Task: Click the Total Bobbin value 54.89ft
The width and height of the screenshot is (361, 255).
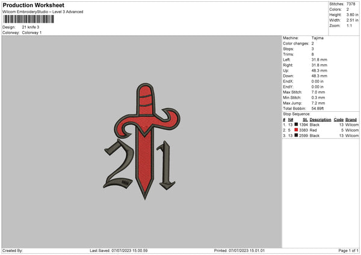Action: [x=318, y=108]
